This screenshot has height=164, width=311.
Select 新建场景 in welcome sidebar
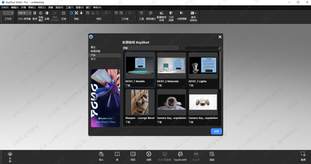[95, 51]
